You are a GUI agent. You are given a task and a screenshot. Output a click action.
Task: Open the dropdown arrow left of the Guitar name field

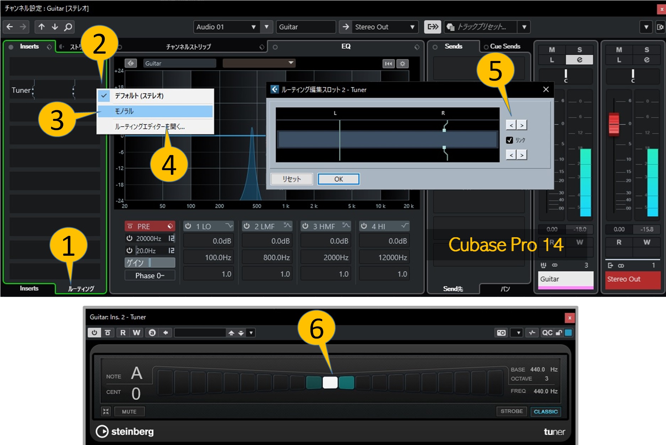pyautogui.click(x=266, y=27)
